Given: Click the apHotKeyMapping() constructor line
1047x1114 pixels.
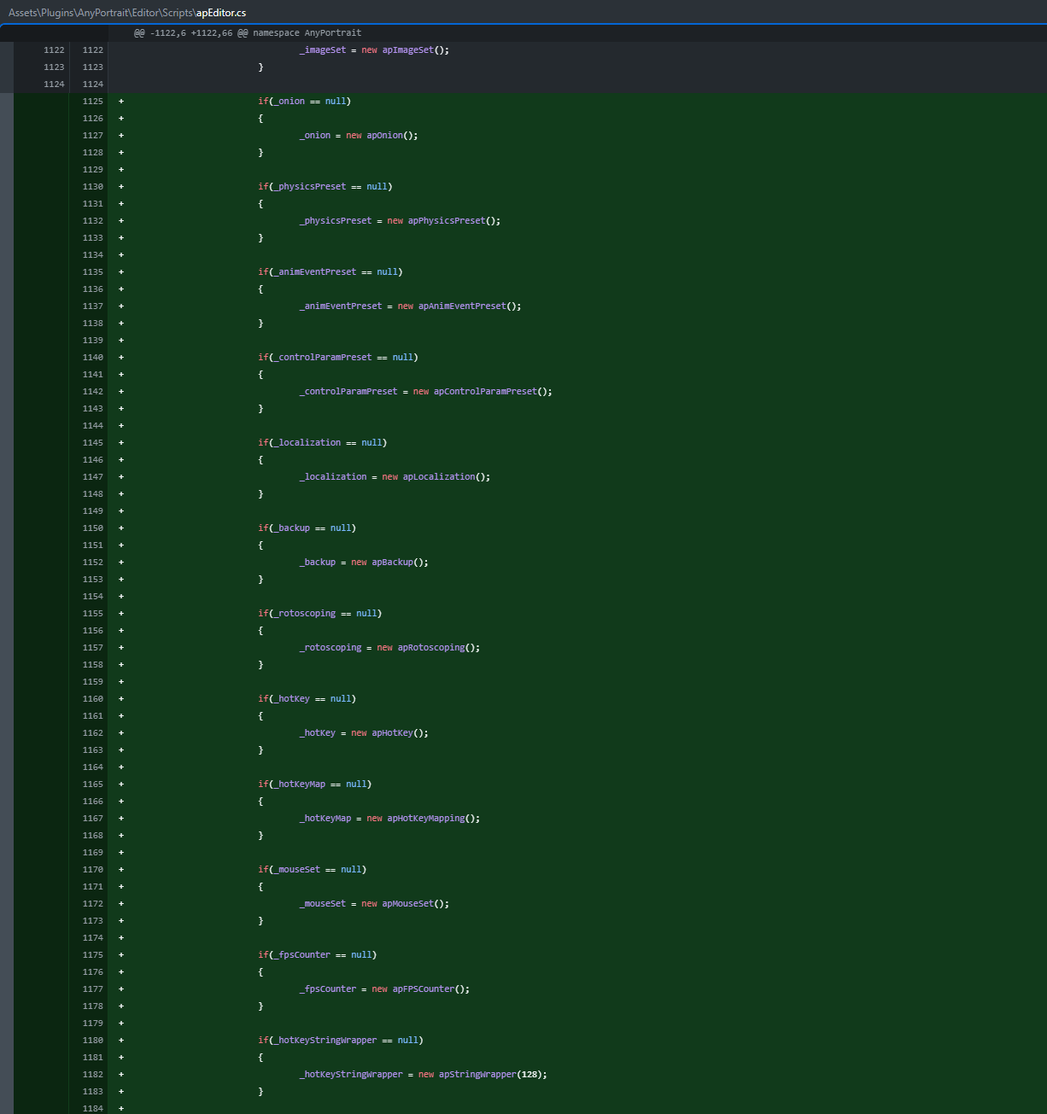Looking at the screenshot, I should pos(433,818).
